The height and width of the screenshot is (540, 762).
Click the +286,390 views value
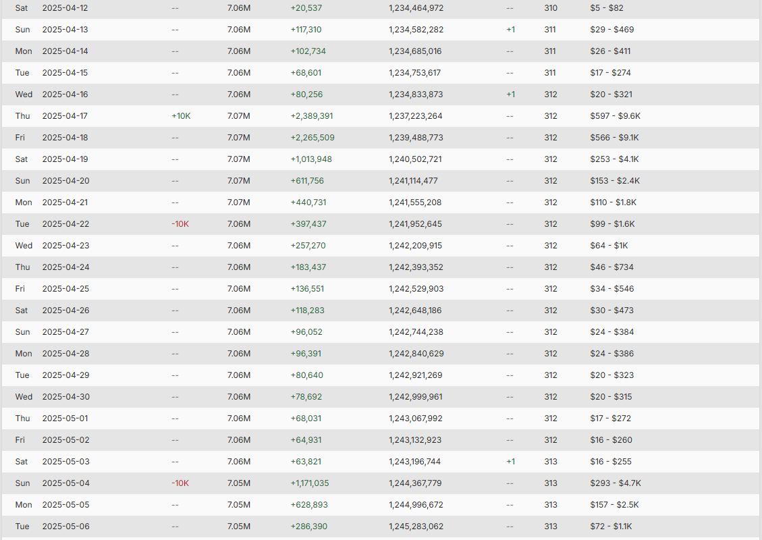tap(308, 526)
